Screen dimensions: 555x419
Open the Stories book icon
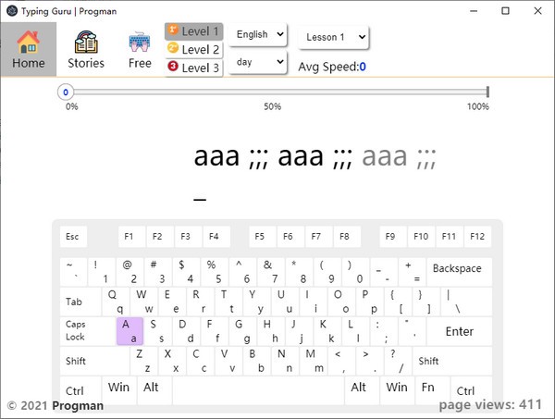(86, 43)
